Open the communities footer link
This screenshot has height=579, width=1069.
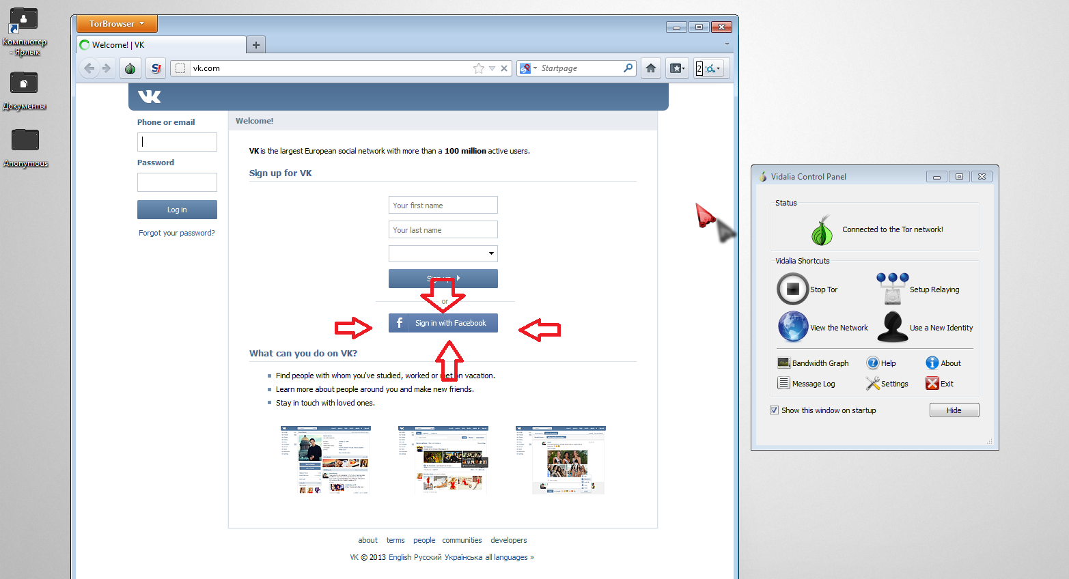coord(462,540)
